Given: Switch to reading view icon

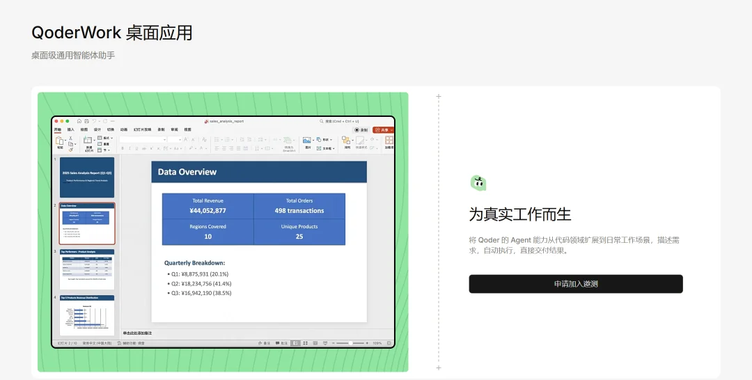Looking at the screenshot, I should pyautogui.click(x=315, y=343).
